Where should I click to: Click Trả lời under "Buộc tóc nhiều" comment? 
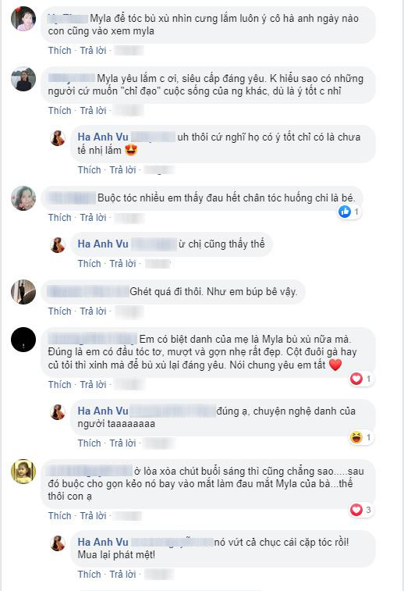tap(93, 218)
